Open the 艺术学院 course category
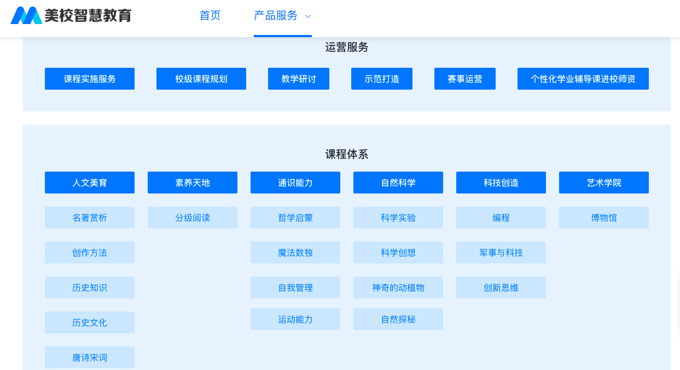The image size is (680, 370). (603, 182)
